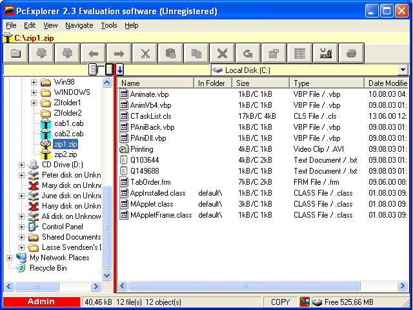
Task: Open the Help menu
Action: click(131, 25)
